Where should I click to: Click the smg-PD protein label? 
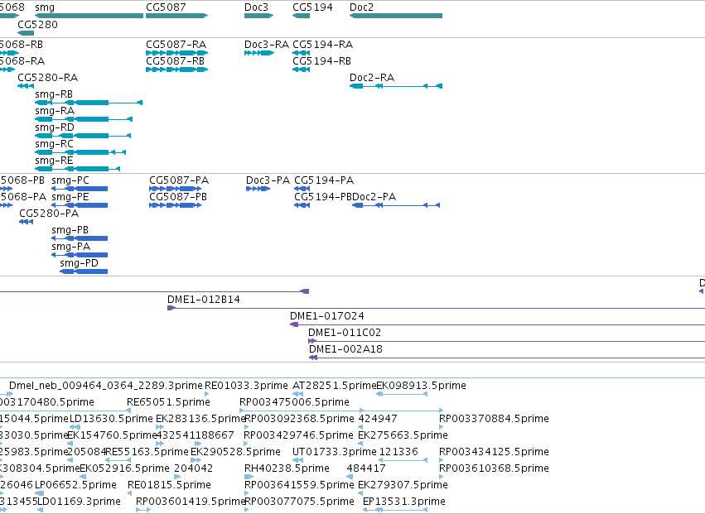coord(80,263)
